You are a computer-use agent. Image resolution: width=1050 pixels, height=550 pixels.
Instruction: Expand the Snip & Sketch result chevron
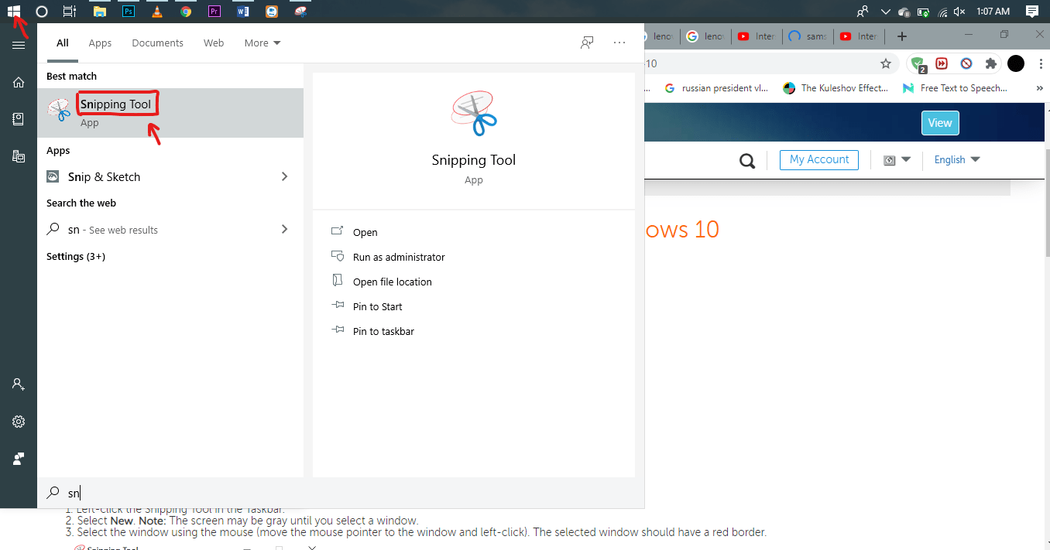tap(285, 176)
